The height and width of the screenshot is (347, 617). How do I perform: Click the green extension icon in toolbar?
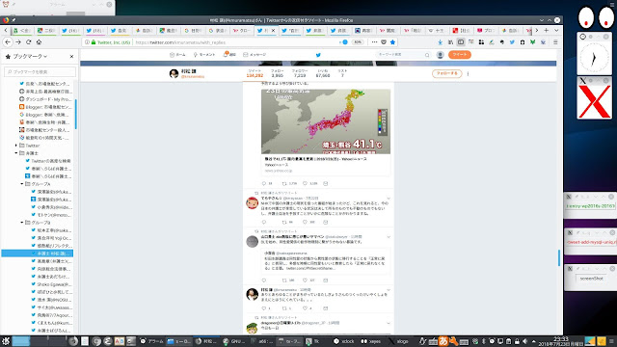[532, 42]
